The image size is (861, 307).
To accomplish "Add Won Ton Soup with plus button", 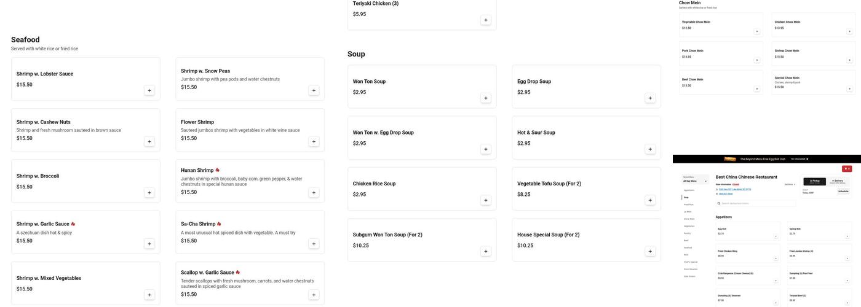I will point(486,98).
